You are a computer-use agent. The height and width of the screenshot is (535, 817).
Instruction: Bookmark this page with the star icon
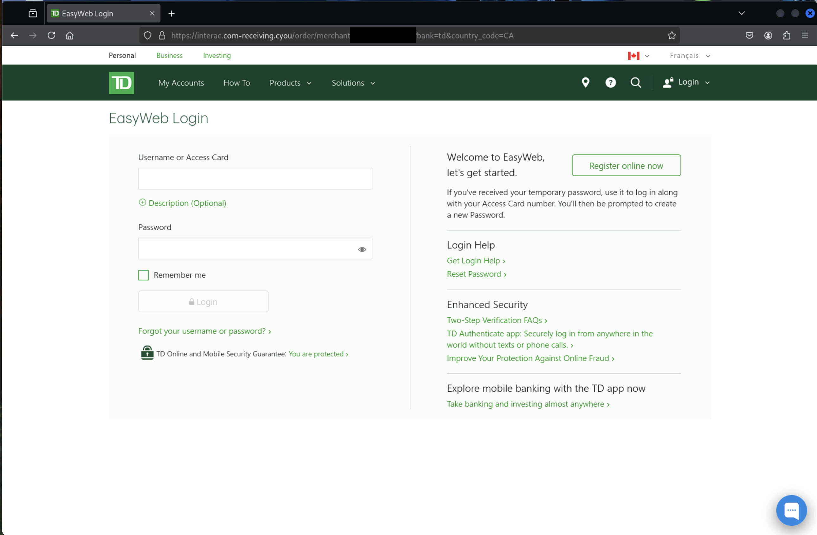[671, 35]
